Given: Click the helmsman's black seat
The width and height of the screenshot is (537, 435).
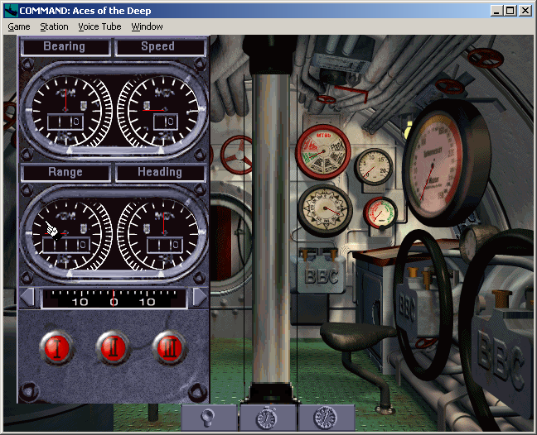Looking at the screenshot, I should point(358,337).
